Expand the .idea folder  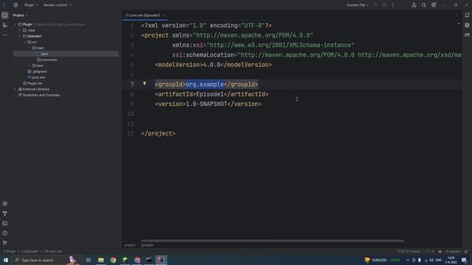20,30
